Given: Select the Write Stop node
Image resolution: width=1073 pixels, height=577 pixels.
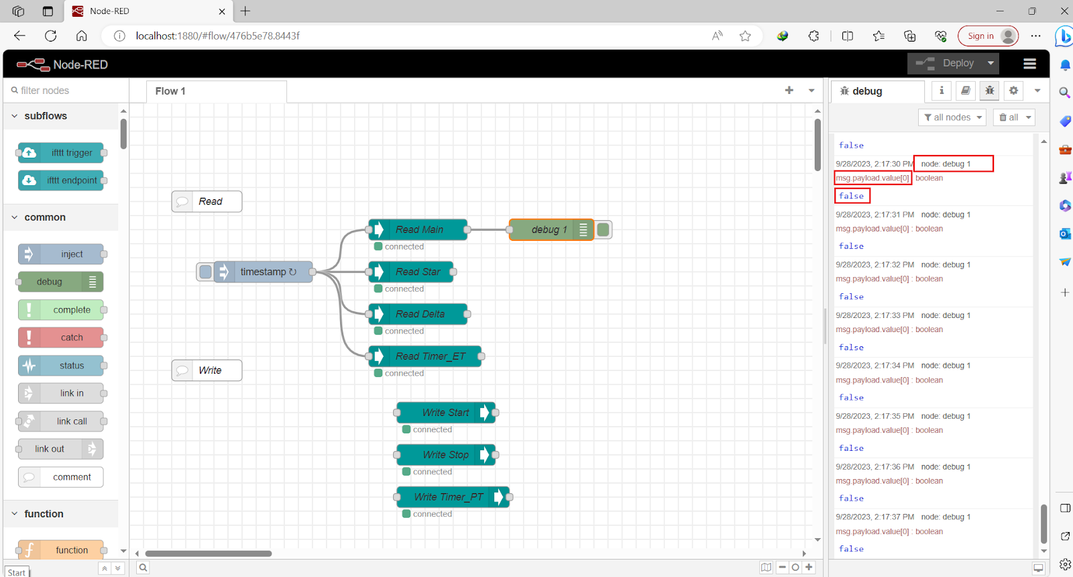Looking at the screenshot, I should click(446, 455).
